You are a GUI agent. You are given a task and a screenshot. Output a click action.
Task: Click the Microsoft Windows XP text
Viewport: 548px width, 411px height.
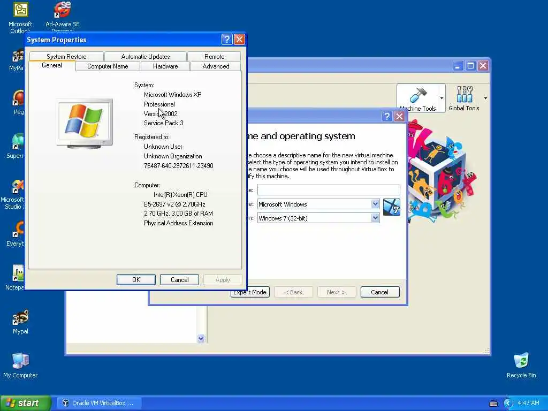tap(173, 95)
